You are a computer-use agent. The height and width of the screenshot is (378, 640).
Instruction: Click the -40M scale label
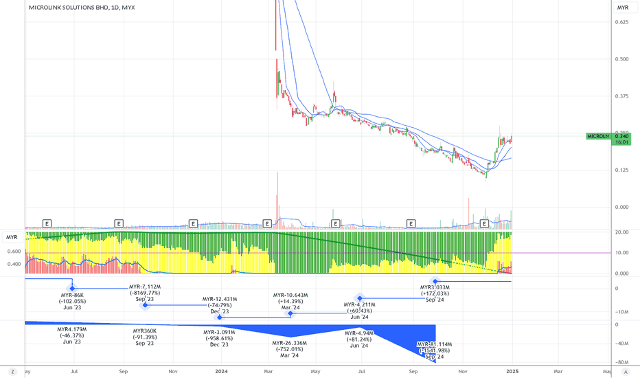pos(622,343)
